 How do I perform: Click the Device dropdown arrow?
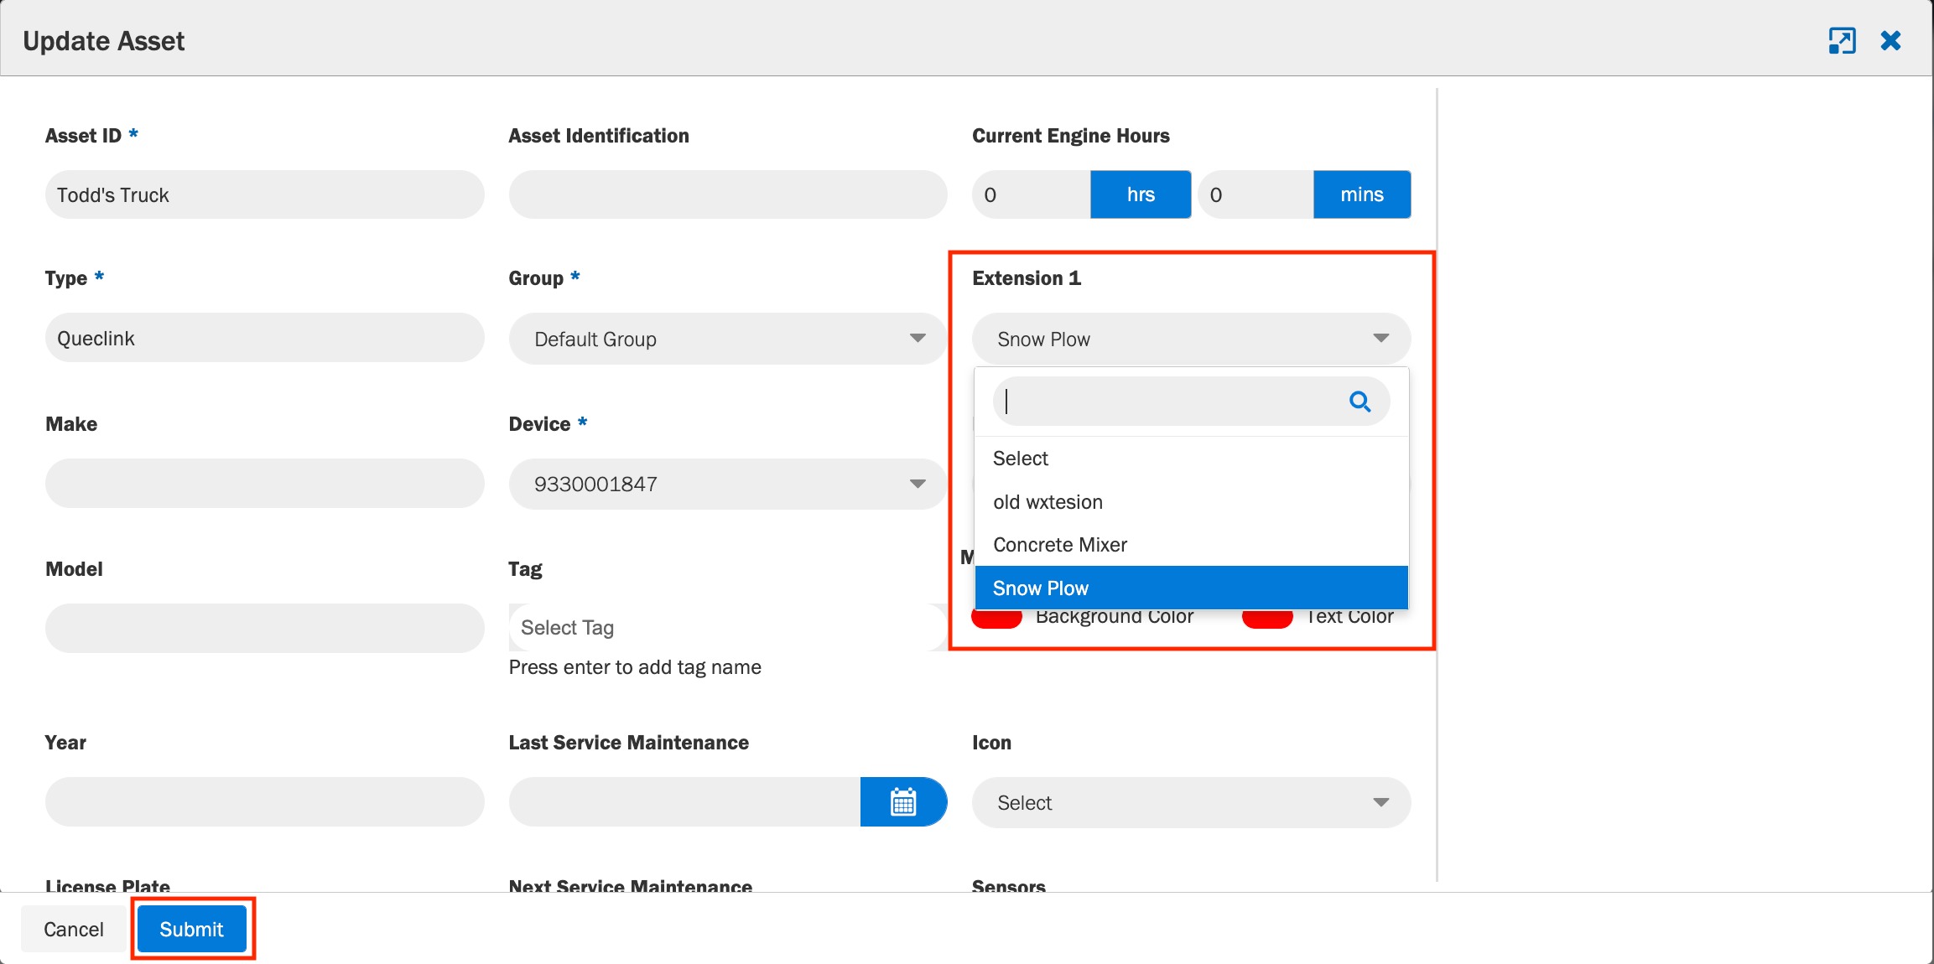point(918,484)
